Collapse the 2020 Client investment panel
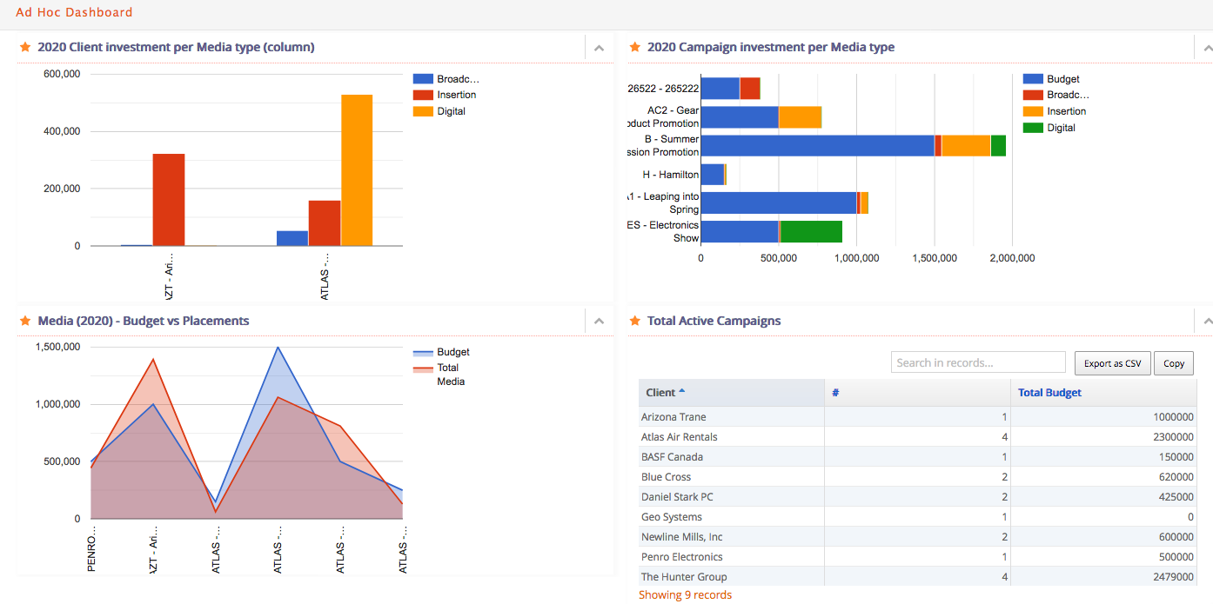The image size is (1213, 604). coord(599,48)
